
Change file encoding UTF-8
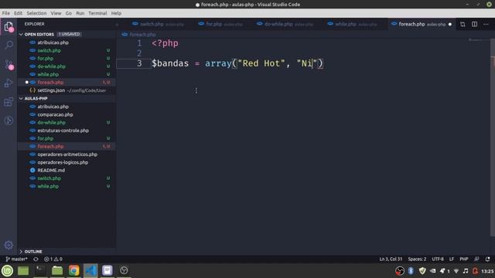pyautogui.click(x=438, y=259)
